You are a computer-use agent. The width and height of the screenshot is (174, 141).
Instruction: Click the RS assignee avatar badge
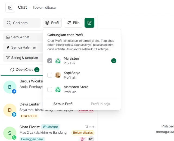pyautogui.click(x=91, y=139)
